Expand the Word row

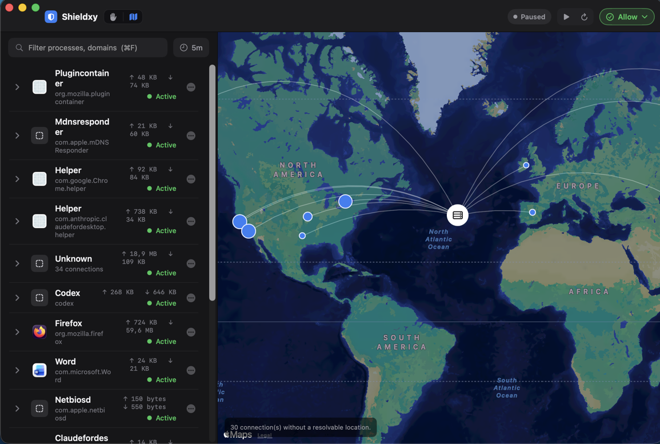17,370
